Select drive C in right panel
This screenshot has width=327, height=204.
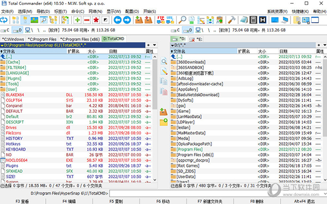tap(175, 30)
